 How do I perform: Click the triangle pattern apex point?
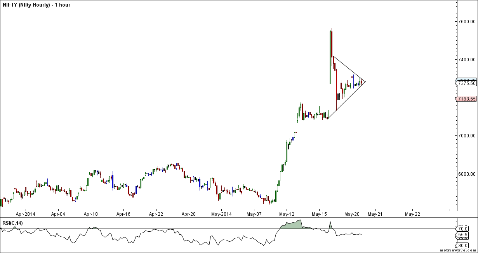(365, 81)
